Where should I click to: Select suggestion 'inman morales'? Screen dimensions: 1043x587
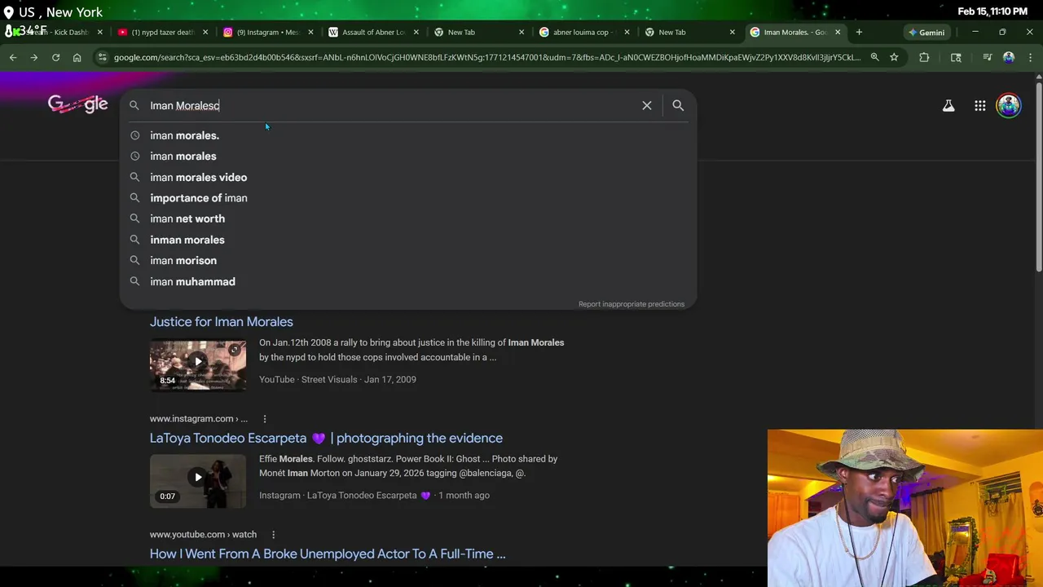(x=407, y=240)
